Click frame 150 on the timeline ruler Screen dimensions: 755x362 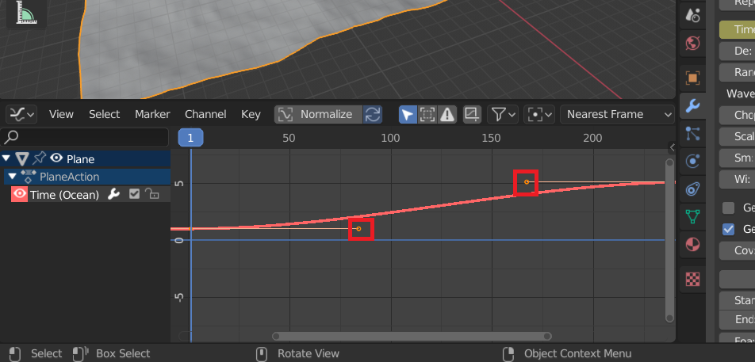pyautogui.click(x=491, y=139)
